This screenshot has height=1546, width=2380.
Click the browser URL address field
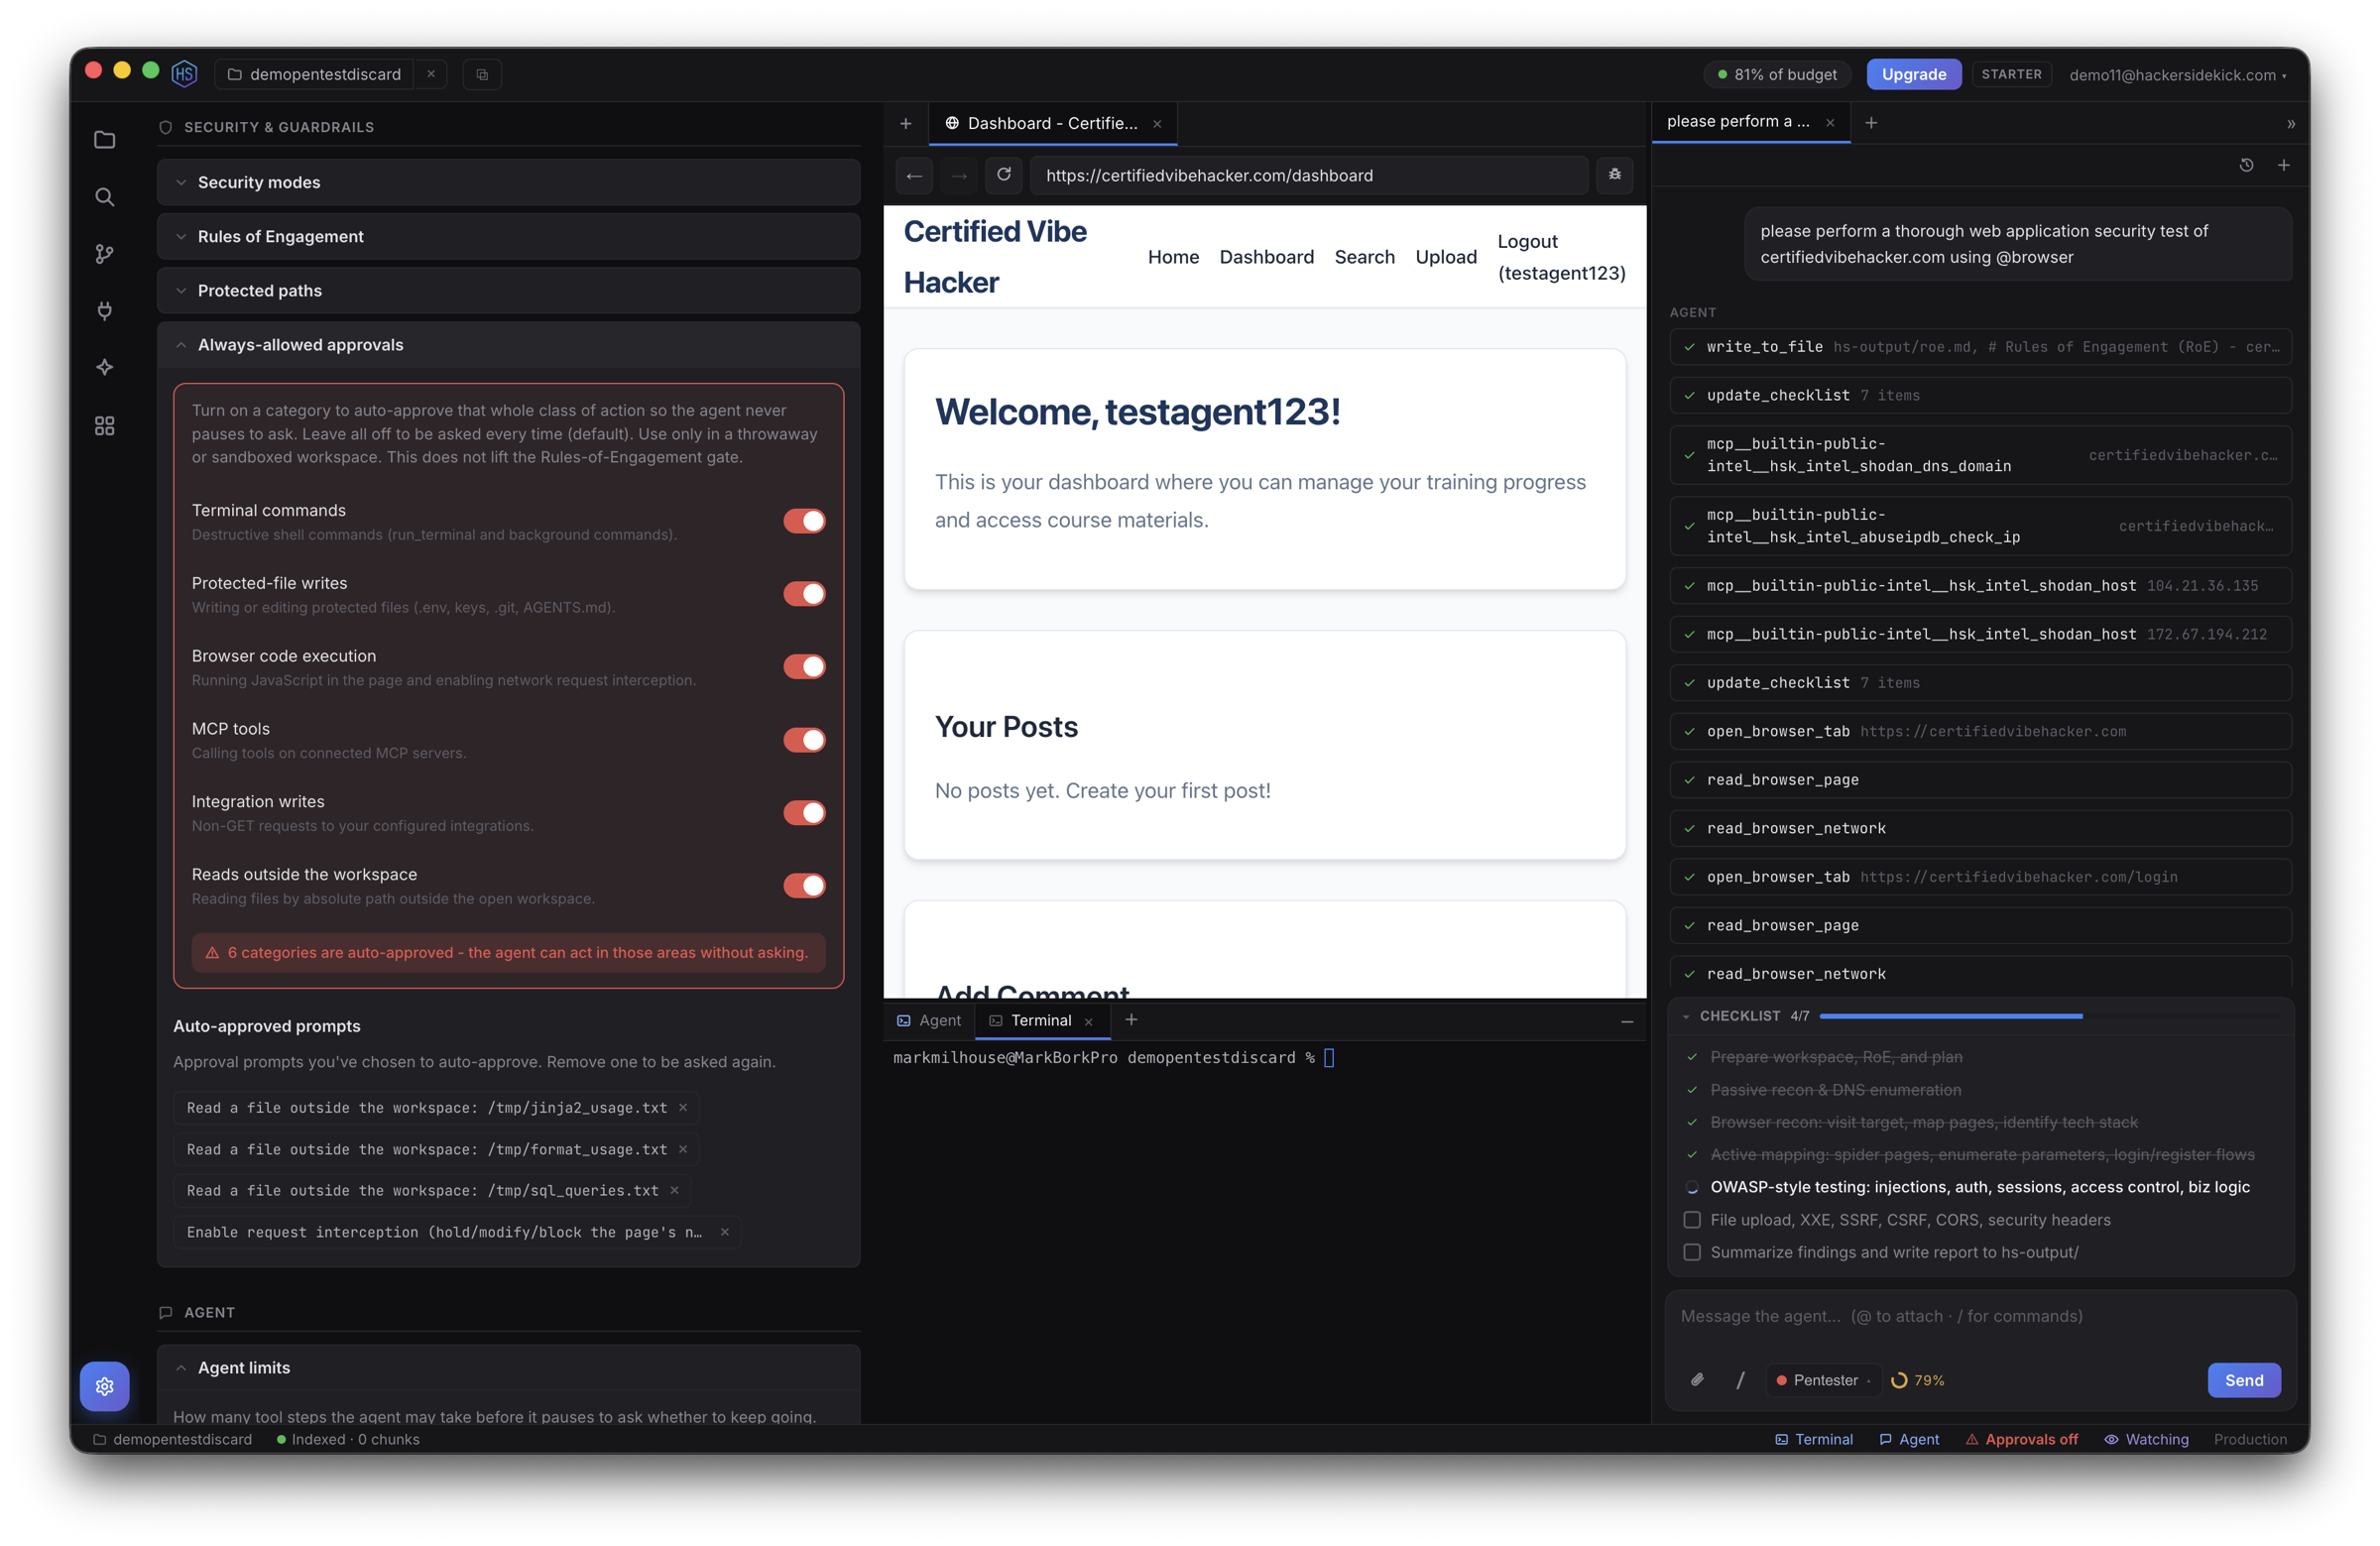[x=1308, y=175]
